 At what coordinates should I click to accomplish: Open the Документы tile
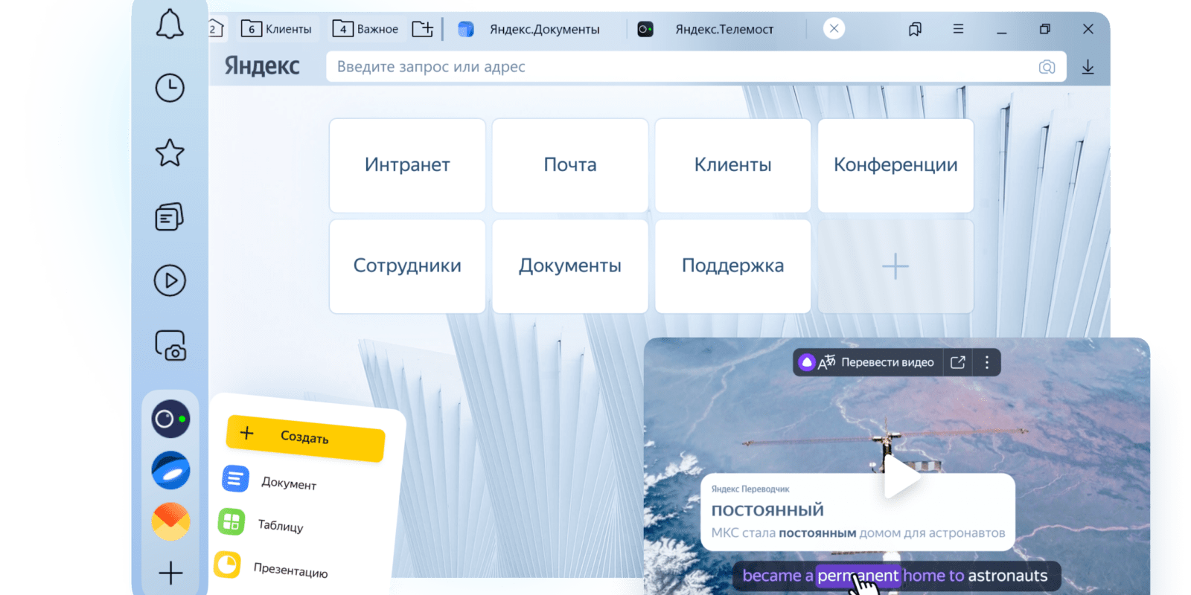tap(570, 266)
